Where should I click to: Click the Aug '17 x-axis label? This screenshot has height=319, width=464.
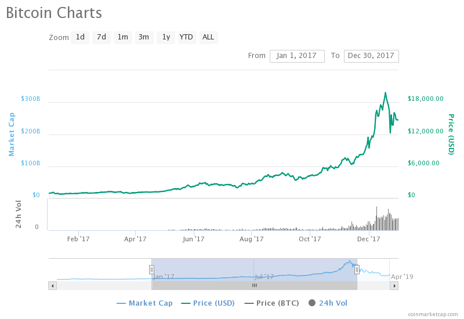coord(252,239)
